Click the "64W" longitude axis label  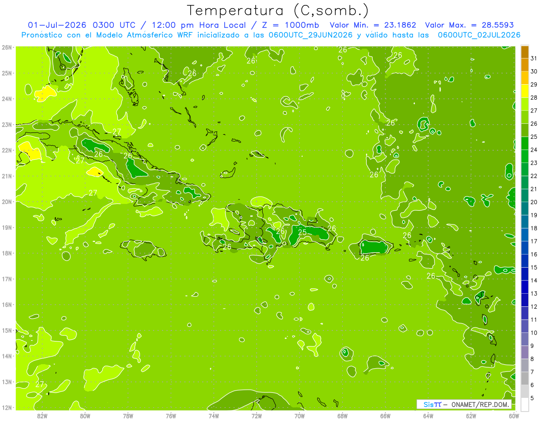tap(428, 415)
